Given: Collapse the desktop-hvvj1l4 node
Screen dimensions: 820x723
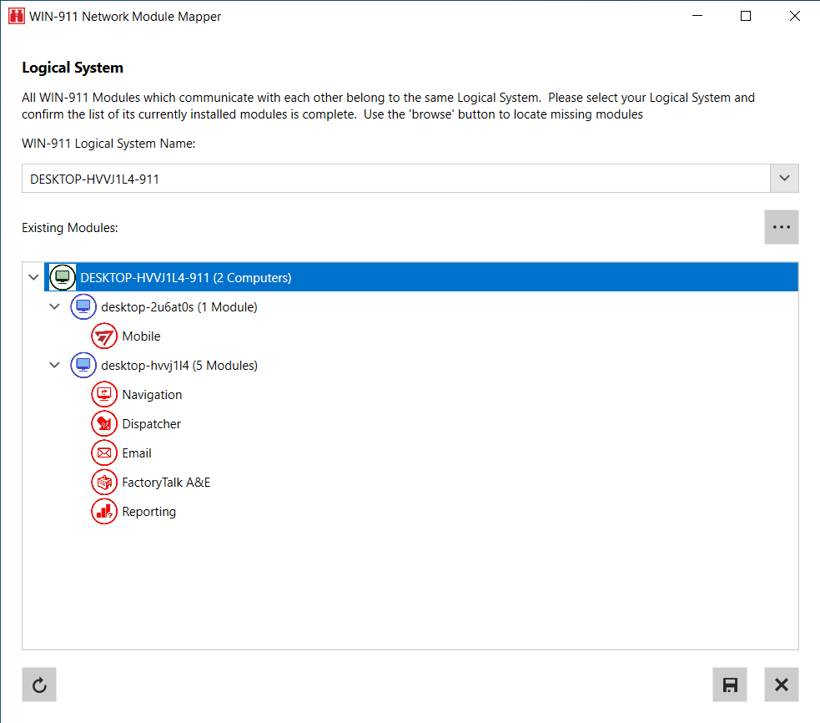Looking at the screenshot, I should [x=53, y=365].
